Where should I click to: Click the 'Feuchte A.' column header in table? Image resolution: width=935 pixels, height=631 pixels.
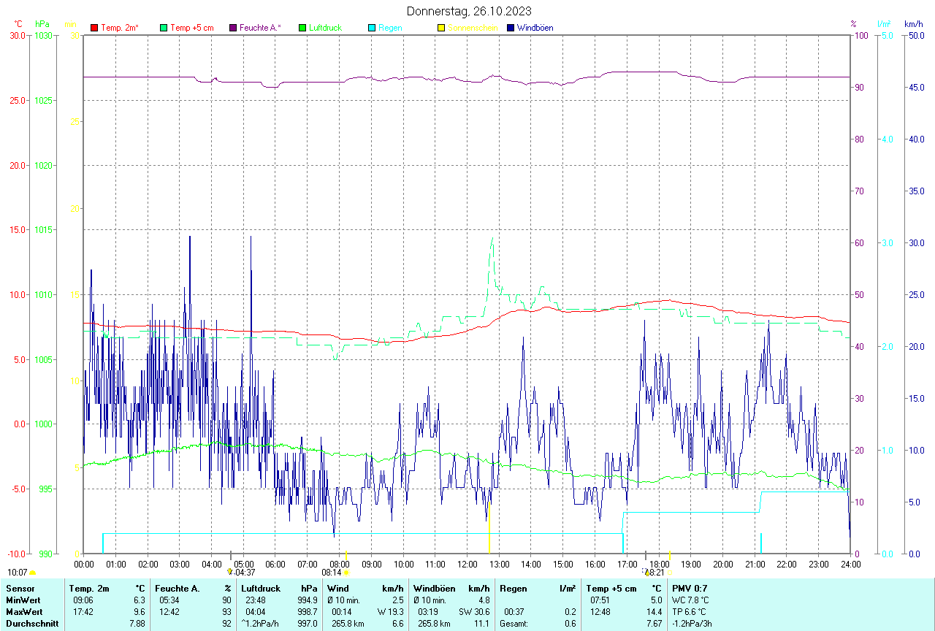click(x=178, y=588)
